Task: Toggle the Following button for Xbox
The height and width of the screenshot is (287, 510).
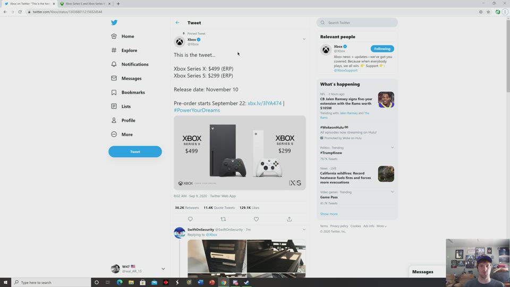Action: click(x=382, y=49)
